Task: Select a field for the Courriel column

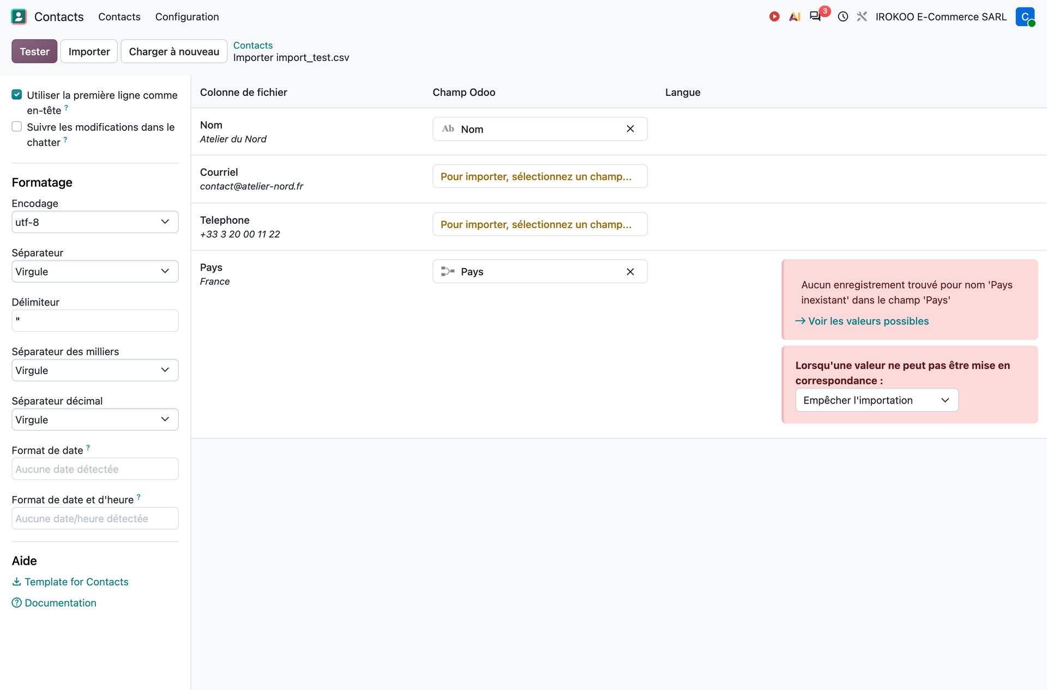Action: click(540, 176)
